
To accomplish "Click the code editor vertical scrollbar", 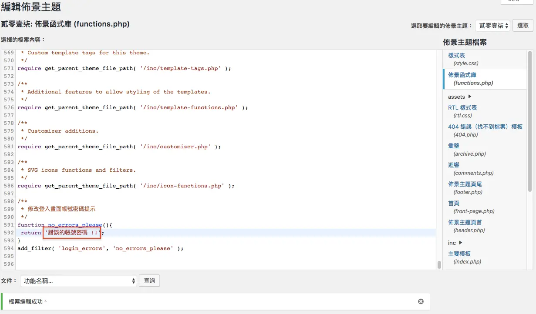I will [439, 159].
